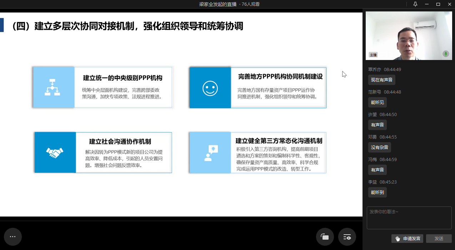
Task: Select the chat message 现在有声音
Action: click(x=381, y=80)
